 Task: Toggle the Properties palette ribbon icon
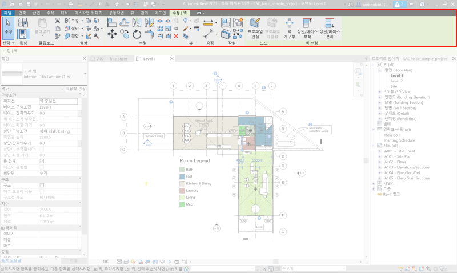tap(23, 34)
